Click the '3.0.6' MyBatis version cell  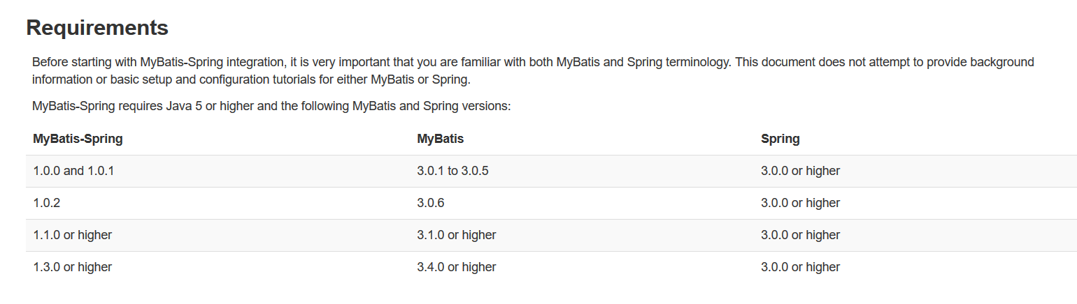tap(431, 203)
